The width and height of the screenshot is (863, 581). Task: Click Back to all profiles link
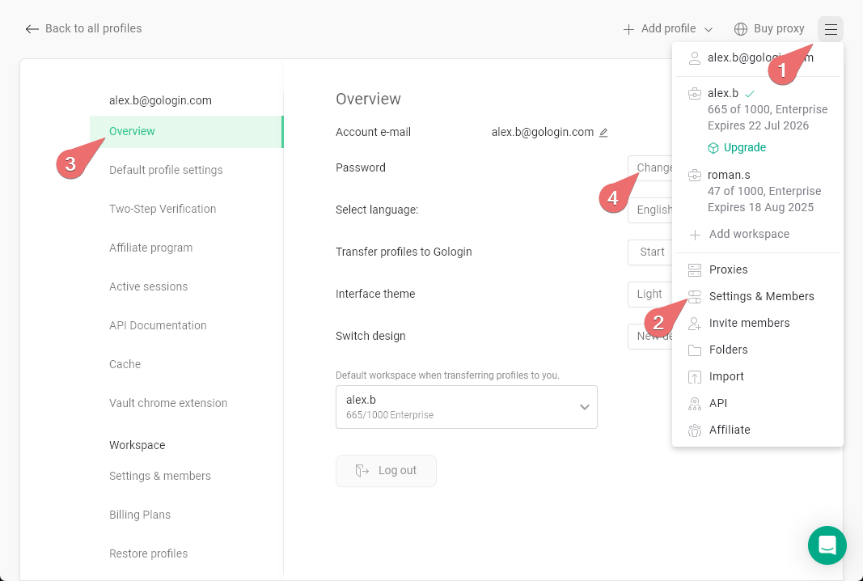(83, 28)
